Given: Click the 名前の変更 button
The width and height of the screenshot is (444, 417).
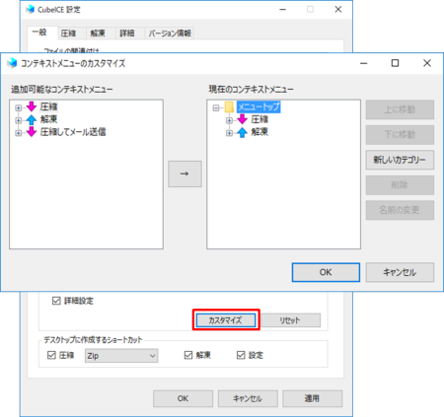Looking at the screenshot, I should [400, 210].
